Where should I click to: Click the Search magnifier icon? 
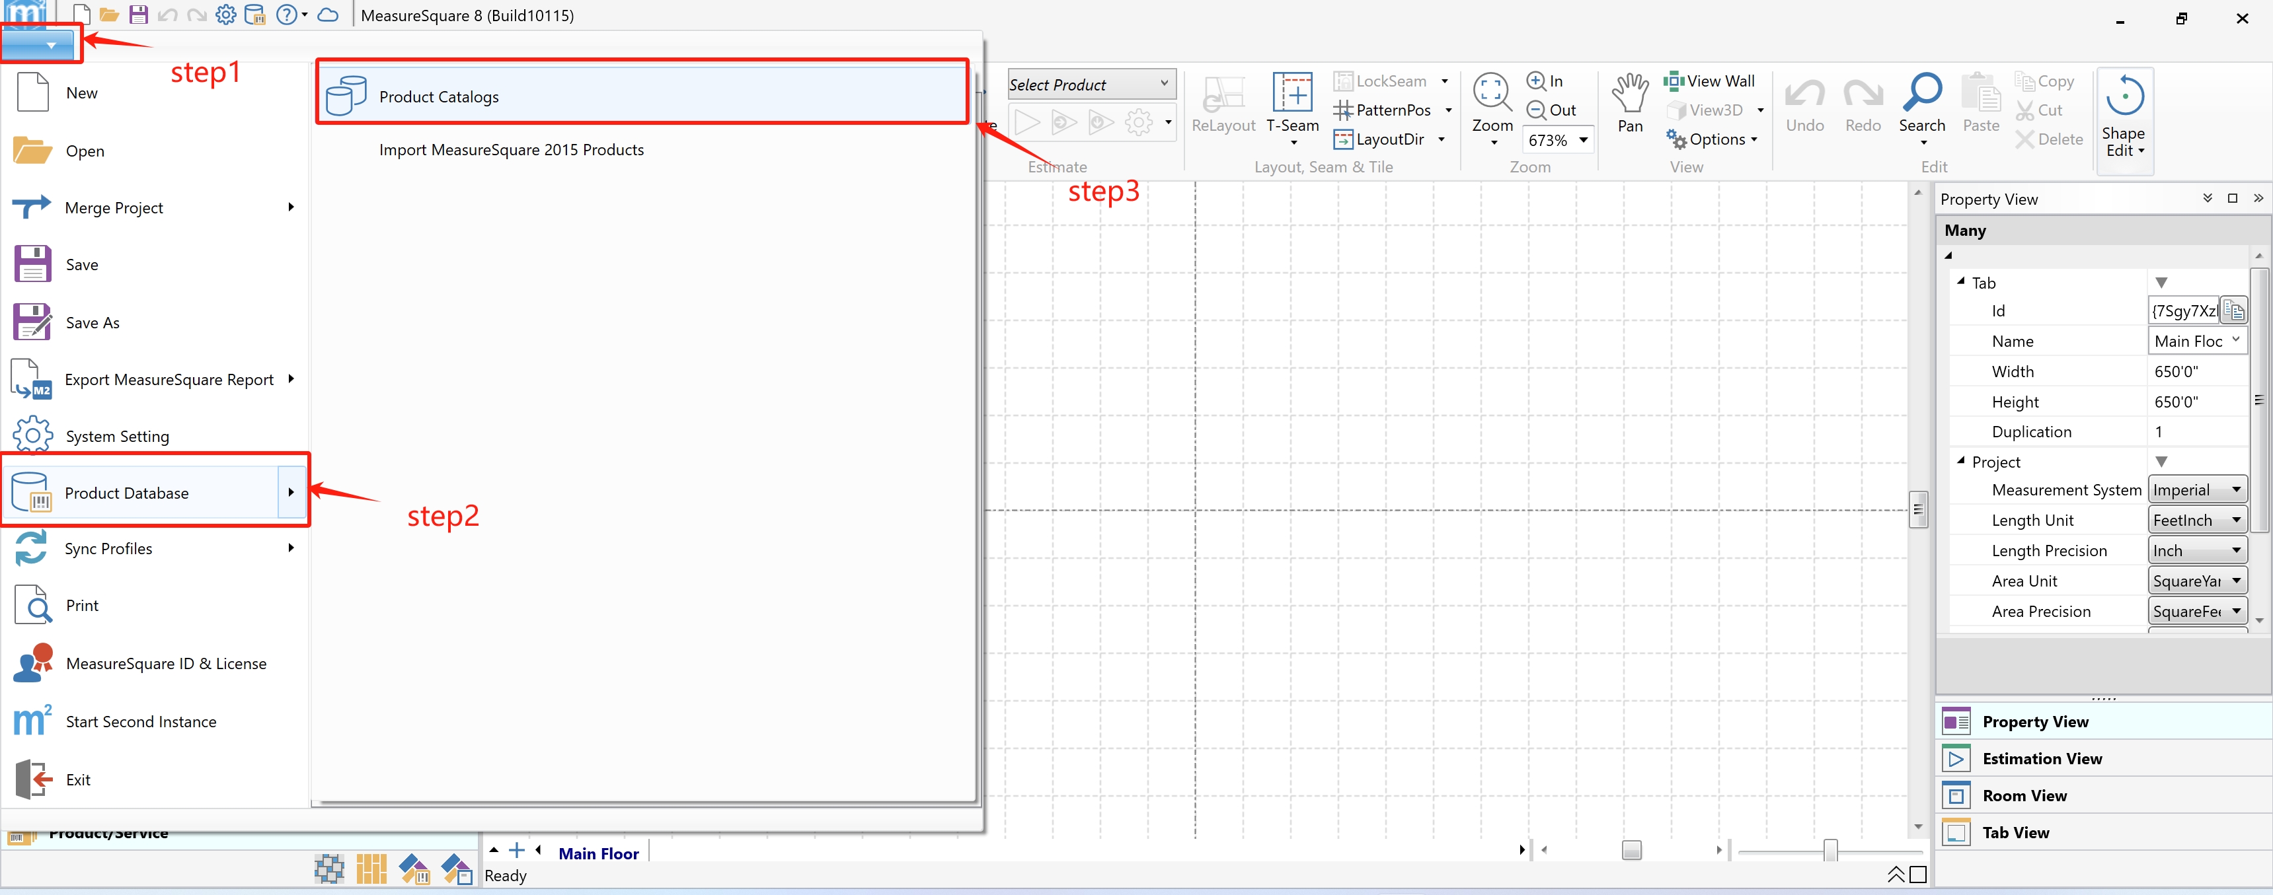1921,94
